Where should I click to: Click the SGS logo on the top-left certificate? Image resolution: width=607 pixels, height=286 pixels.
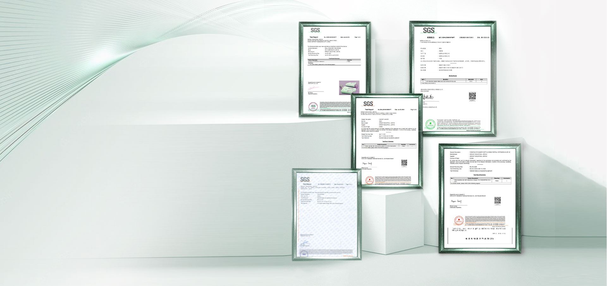pos(315,30)
